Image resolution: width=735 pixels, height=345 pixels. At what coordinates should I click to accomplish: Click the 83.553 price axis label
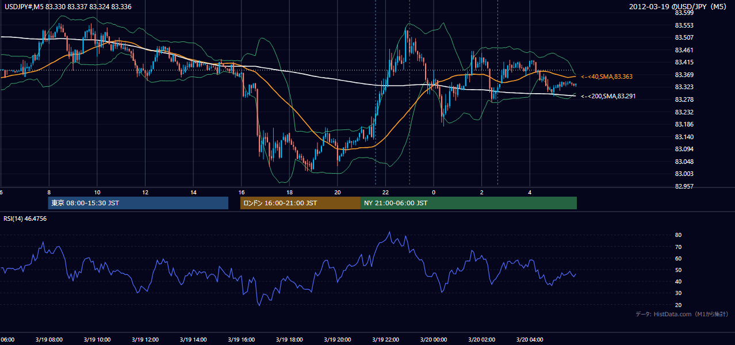click(684, 25)
